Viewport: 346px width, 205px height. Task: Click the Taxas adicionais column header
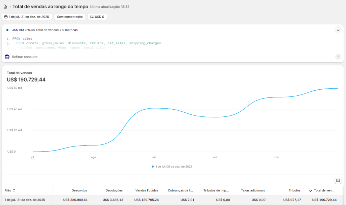coord(253,190)
